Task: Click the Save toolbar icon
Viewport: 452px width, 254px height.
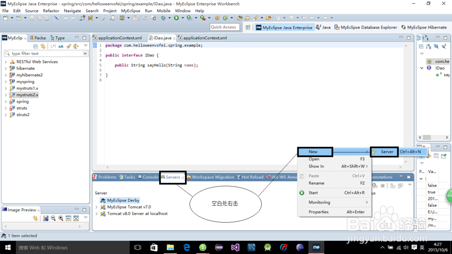Action: 32,18
